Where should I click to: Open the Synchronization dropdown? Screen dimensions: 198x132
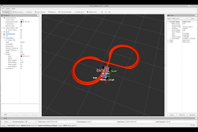pos(31,122)
